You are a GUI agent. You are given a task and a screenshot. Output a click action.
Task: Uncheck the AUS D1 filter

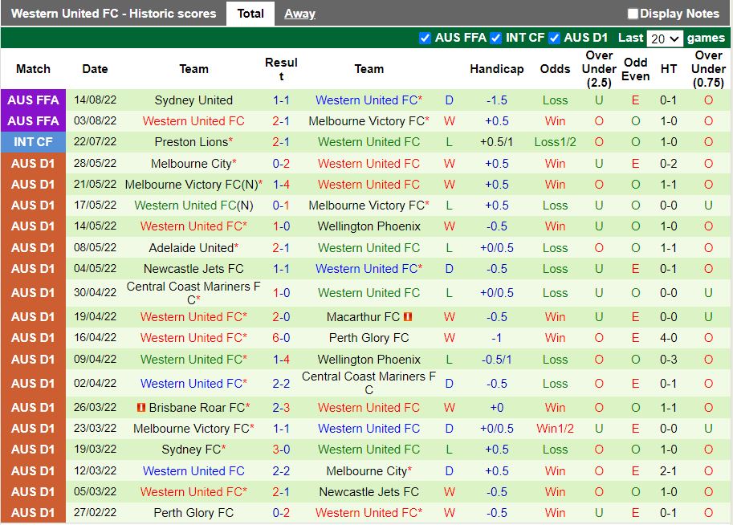tap(554, 37)
